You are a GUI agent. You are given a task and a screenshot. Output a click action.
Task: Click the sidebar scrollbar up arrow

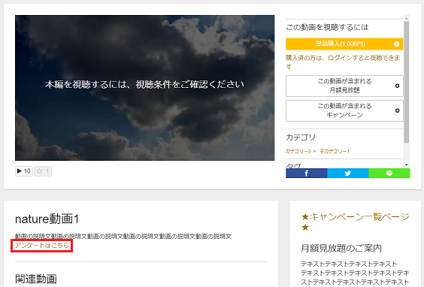pos(406,18)
